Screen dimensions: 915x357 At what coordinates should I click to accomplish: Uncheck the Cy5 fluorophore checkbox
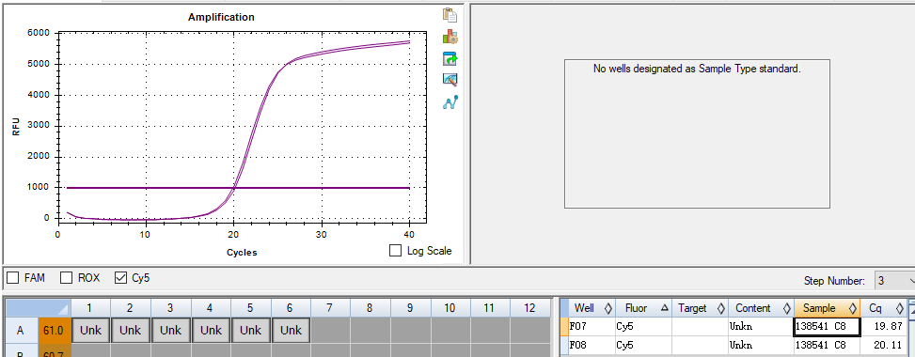pyautogui.click(x=120, y=278)
